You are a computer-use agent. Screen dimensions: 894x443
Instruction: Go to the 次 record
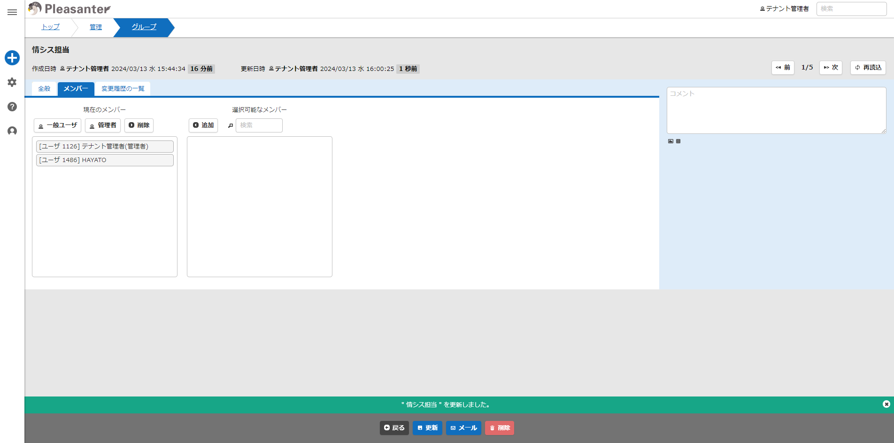coord(831,68)
